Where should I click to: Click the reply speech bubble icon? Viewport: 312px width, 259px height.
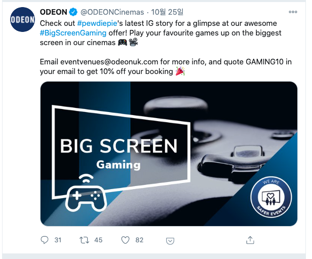coord(45,240)
